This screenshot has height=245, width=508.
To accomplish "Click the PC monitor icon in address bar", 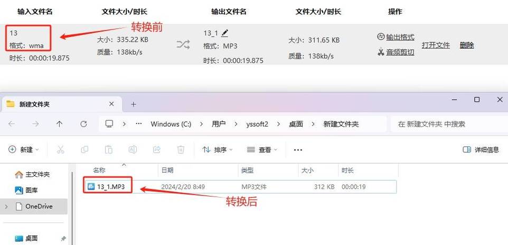I will 109,124.
